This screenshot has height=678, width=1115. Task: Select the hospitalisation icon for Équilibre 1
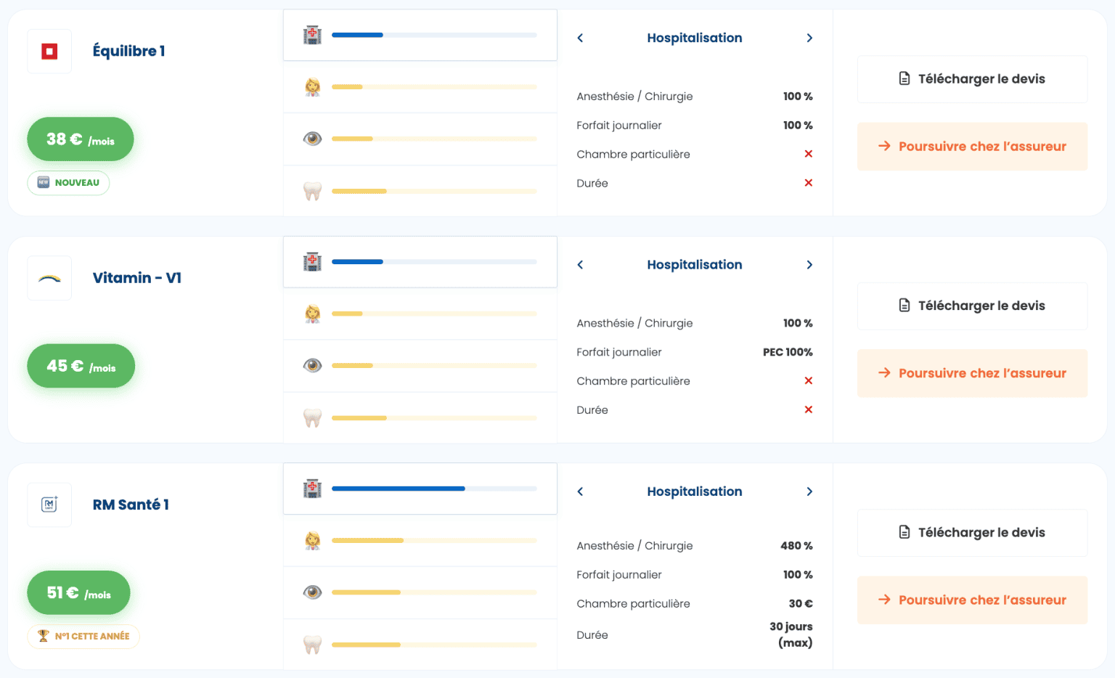[x=311, y=34]
